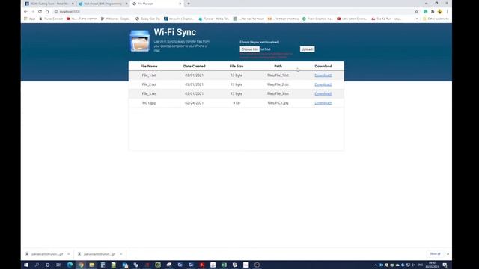Switch to the File Manager tab
The width and height of the screenshot is (479, 269).
(x=157, y=4)
